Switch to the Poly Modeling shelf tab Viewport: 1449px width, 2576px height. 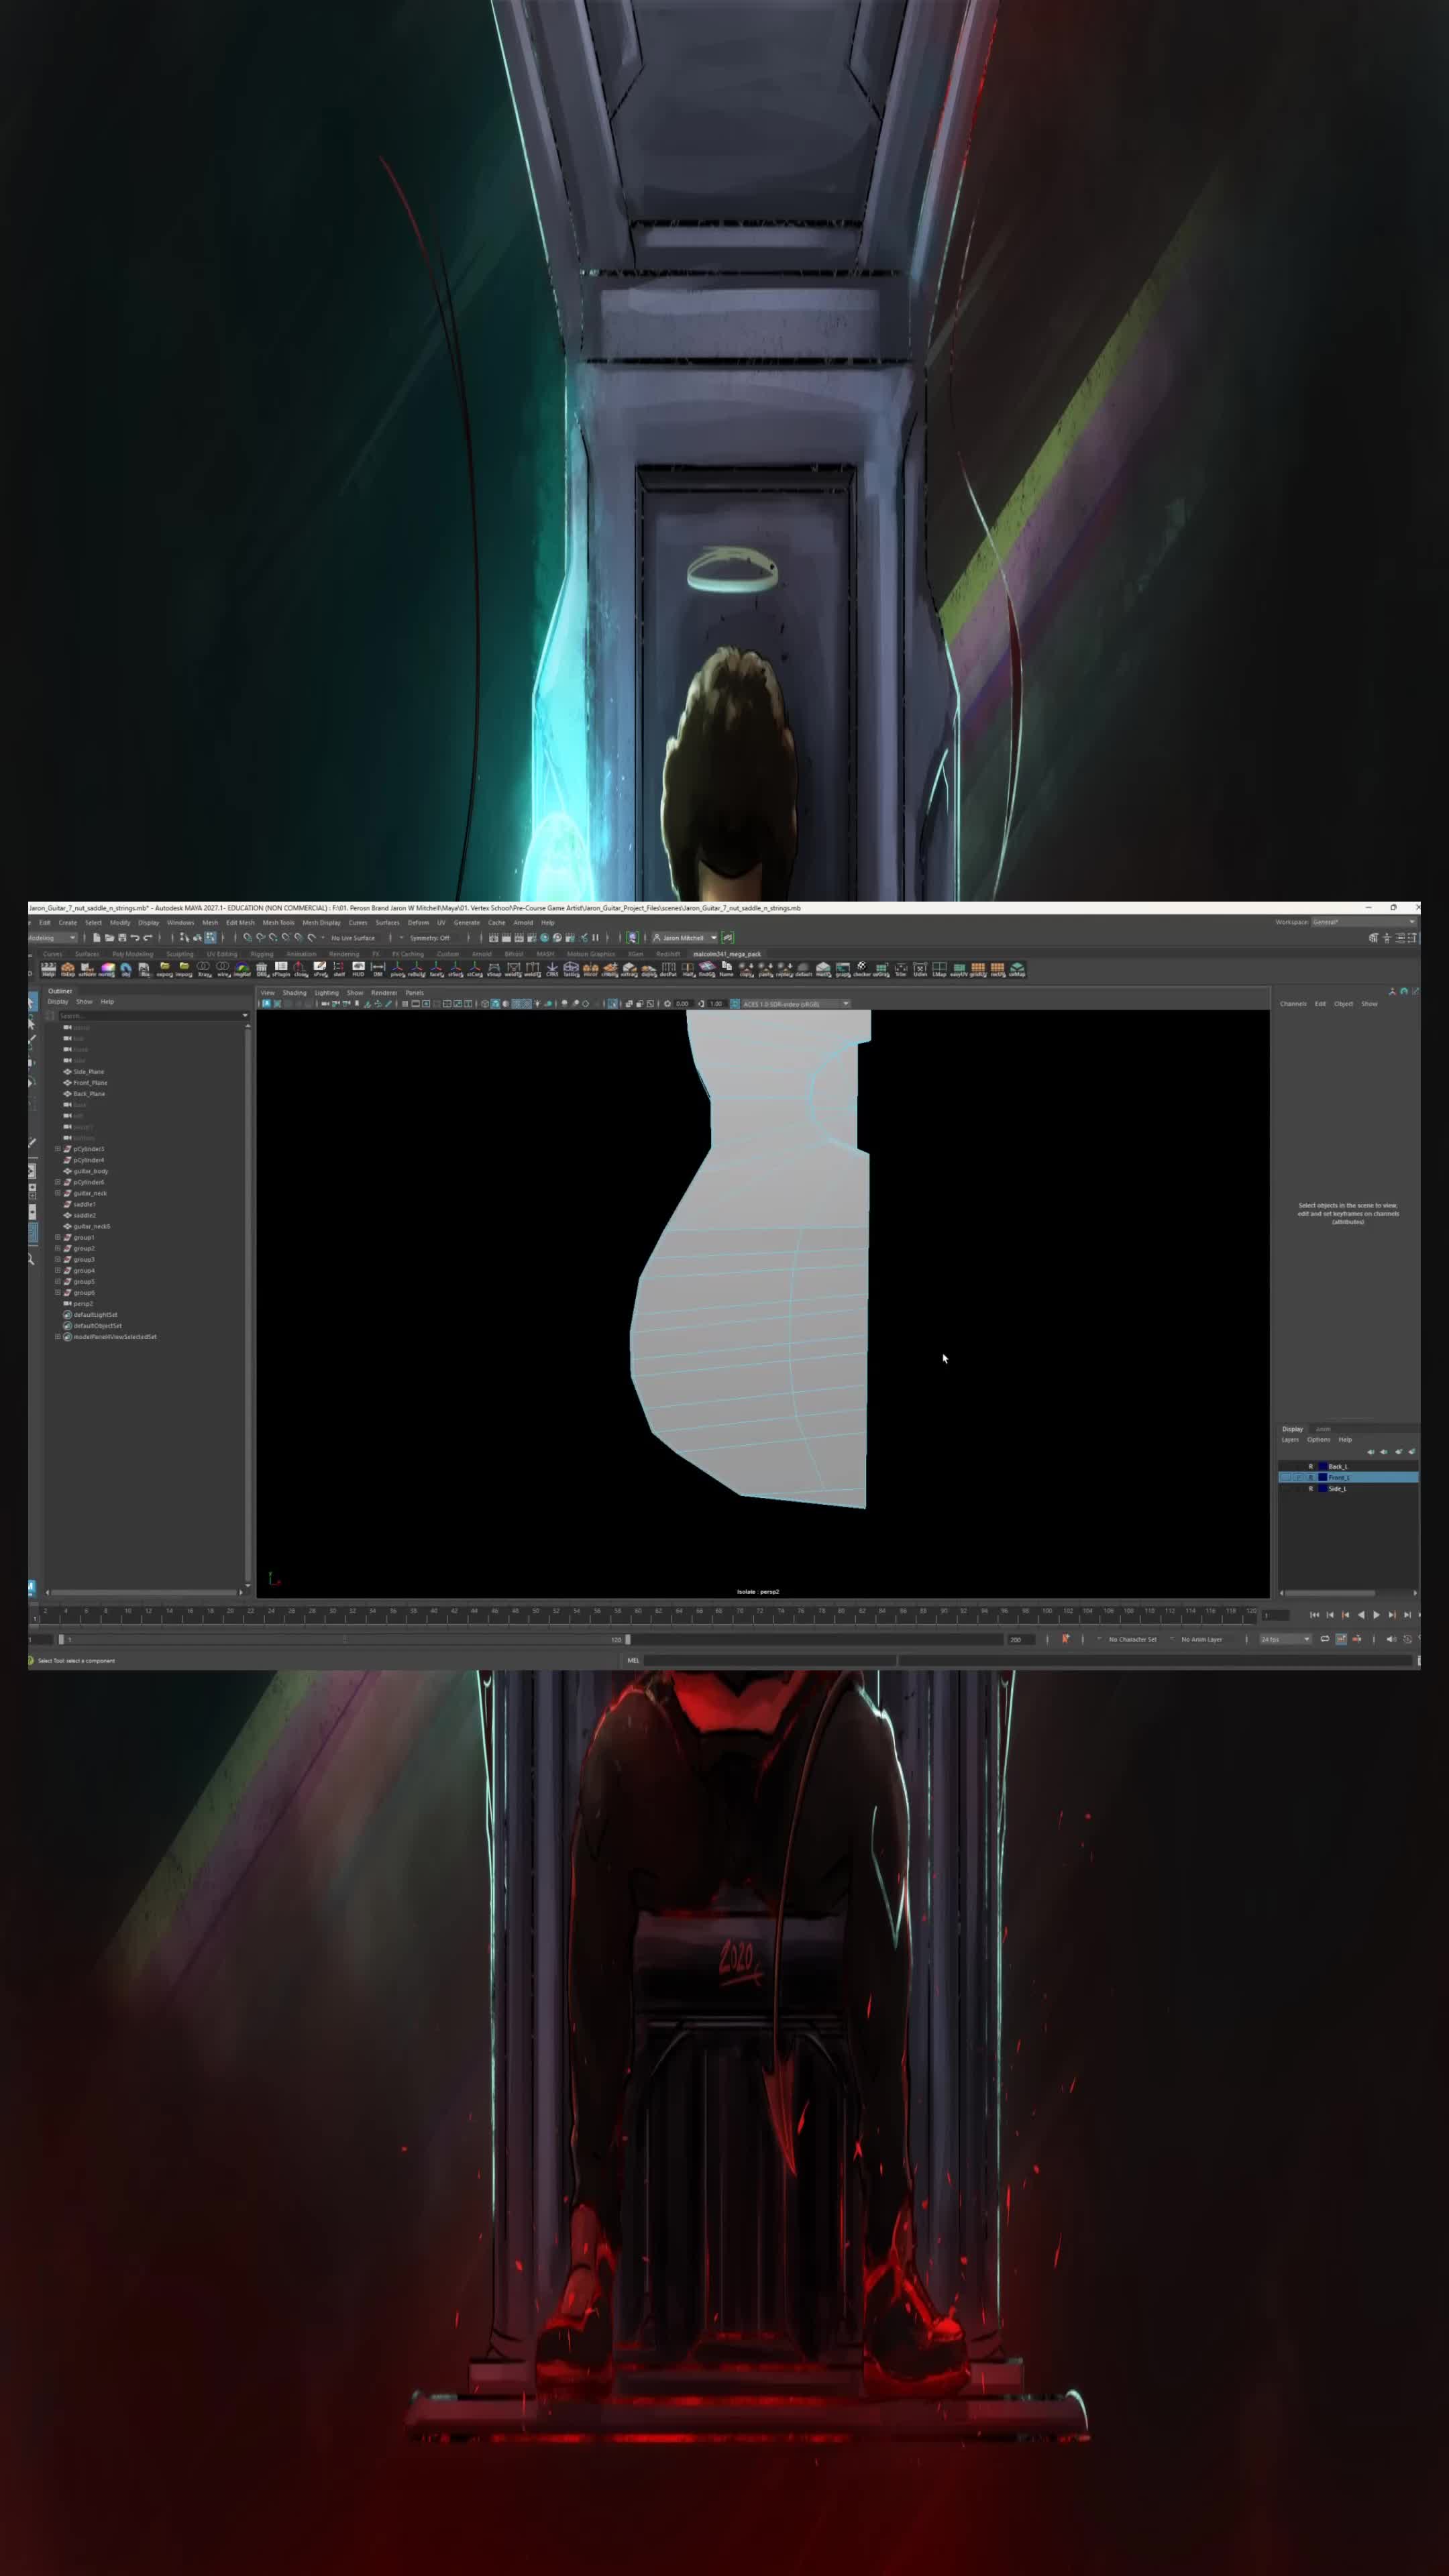click(x=132, y=954)
